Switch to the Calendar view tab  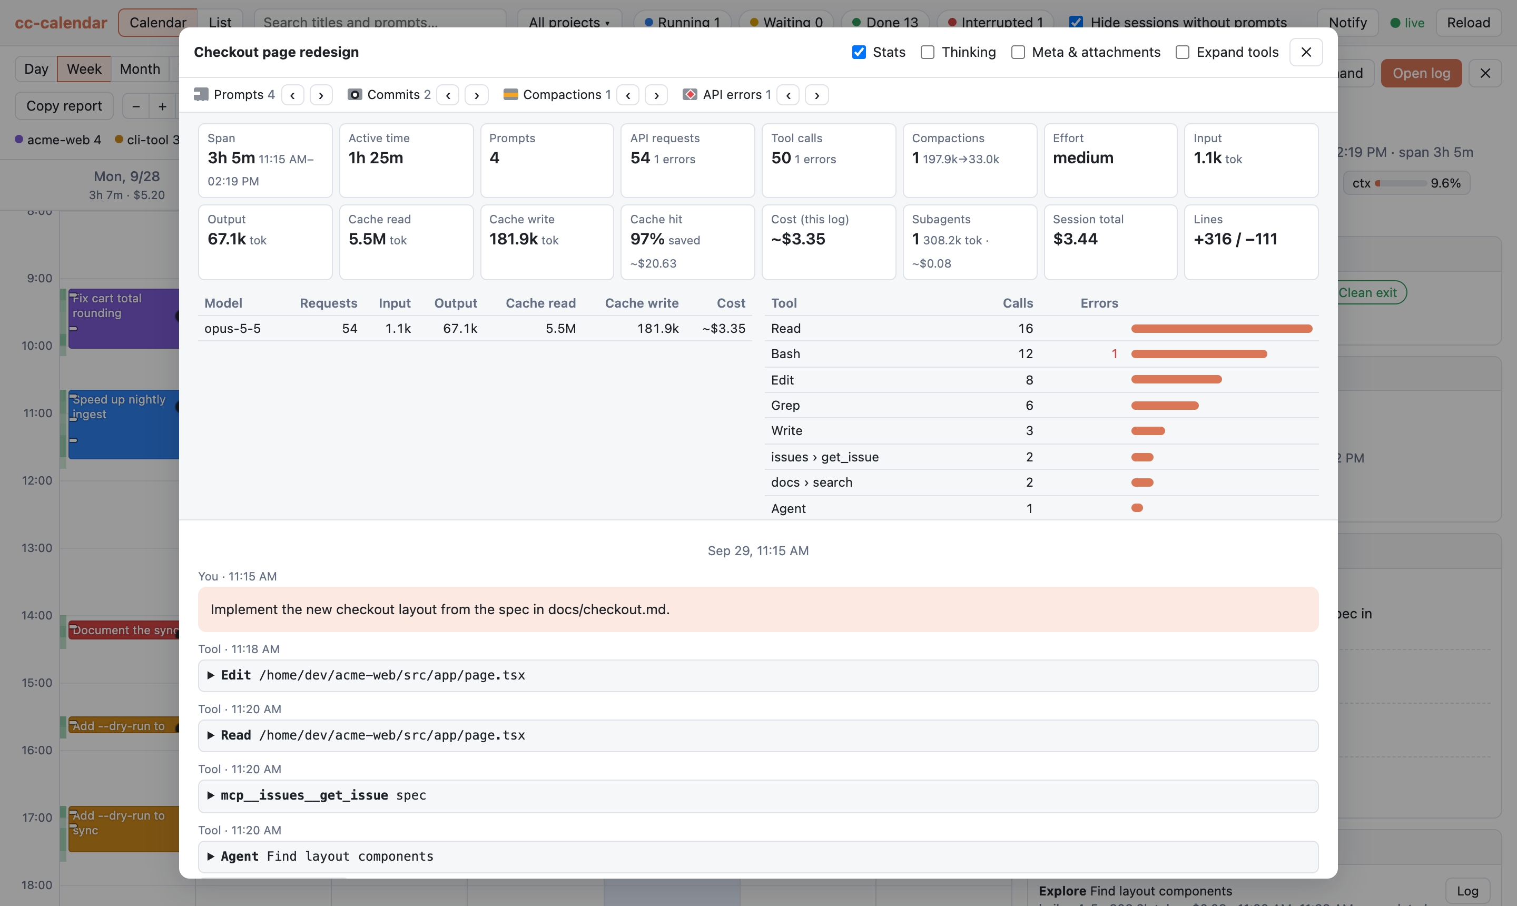click(x=157, y=23)
